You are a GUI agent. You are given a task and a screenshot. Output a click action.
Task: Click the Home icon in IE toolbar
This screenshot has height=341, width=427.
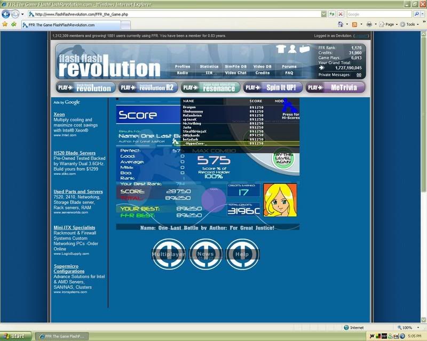pos(340,25)
